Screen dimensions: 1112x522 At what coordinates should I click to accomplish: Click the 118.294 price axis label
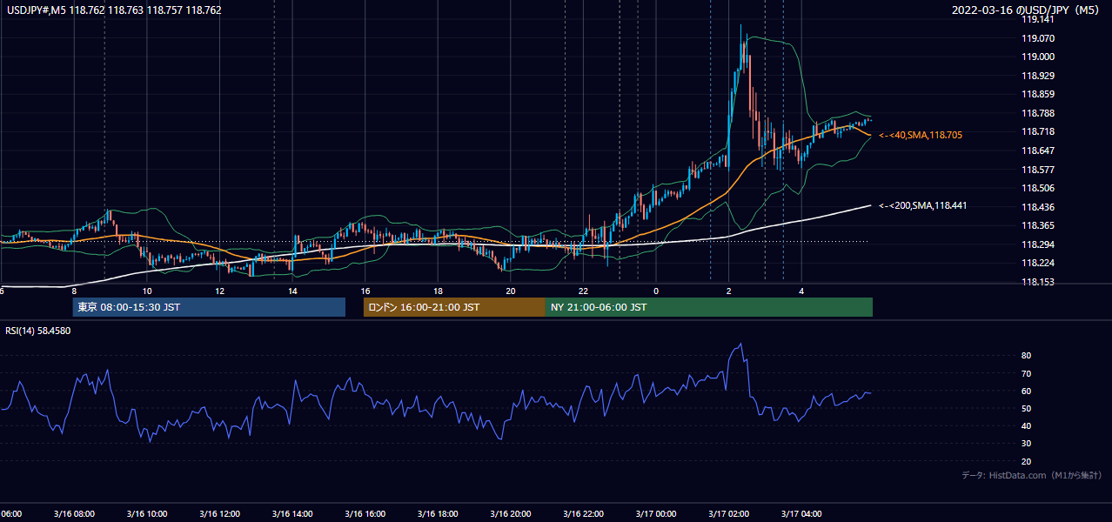[x=1036, y=244]
